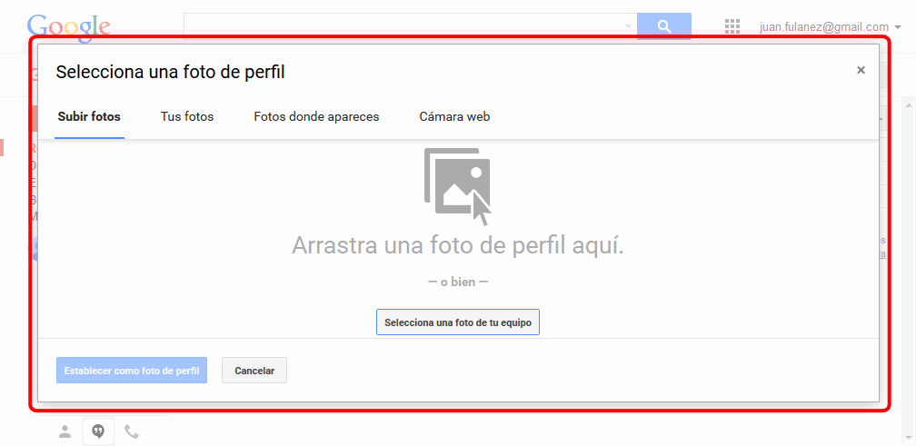Open the Fotos donde apareces tab

tap(316, 116)
